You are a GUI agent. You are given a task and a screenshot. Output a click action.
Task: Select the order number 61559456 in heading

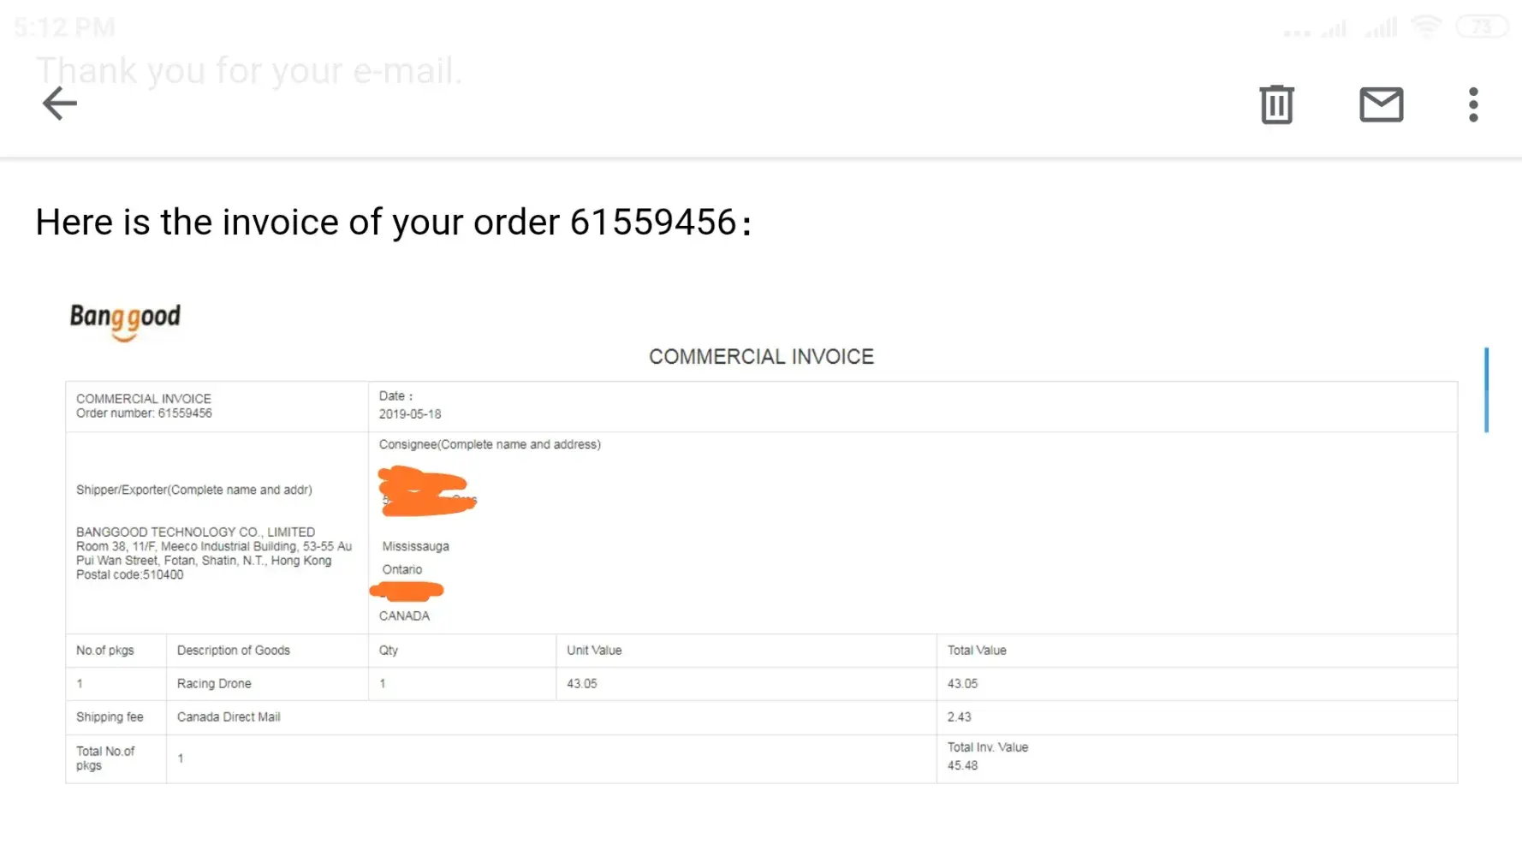pyautogui.click(x=652, y=222)
